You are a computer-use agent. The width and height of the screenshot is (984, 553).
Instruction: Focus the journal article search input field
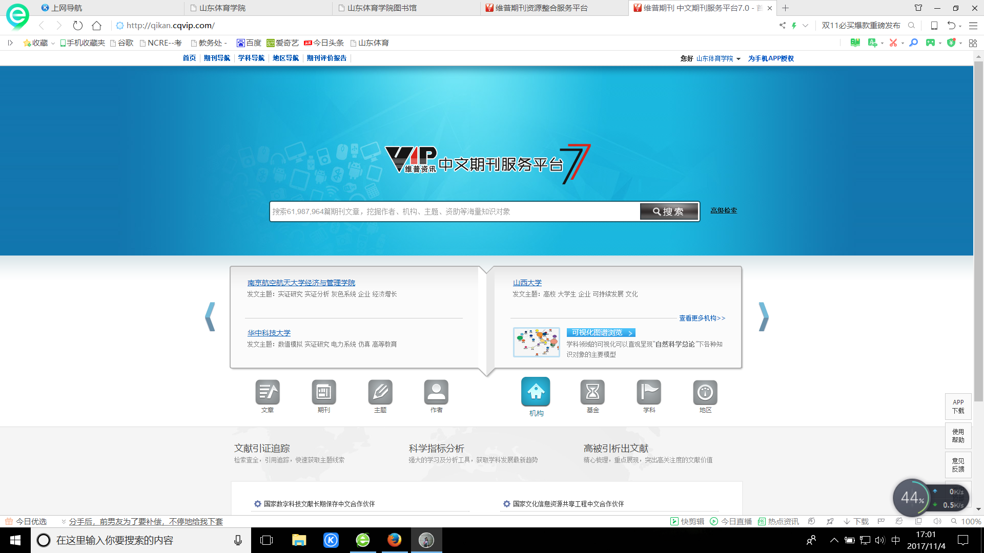click(455, 211)
